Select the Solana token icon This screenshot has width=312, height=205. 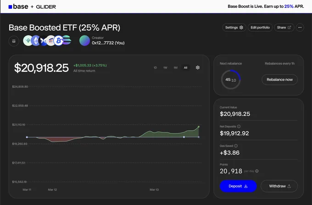pos(67,40)
